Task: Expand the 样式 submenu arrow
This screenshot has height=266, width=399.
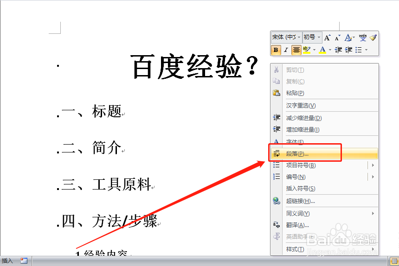Action: [373, 249]
